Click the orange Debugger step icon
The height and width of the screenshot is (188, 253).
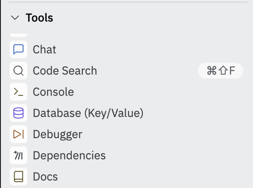(x=19, y=134)
